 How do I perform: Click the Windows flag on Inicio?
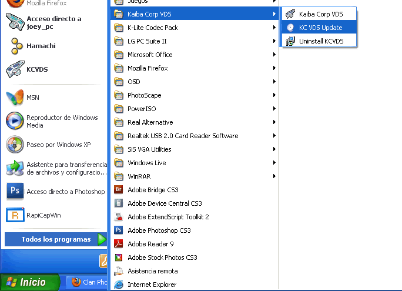tap(11, 282)
